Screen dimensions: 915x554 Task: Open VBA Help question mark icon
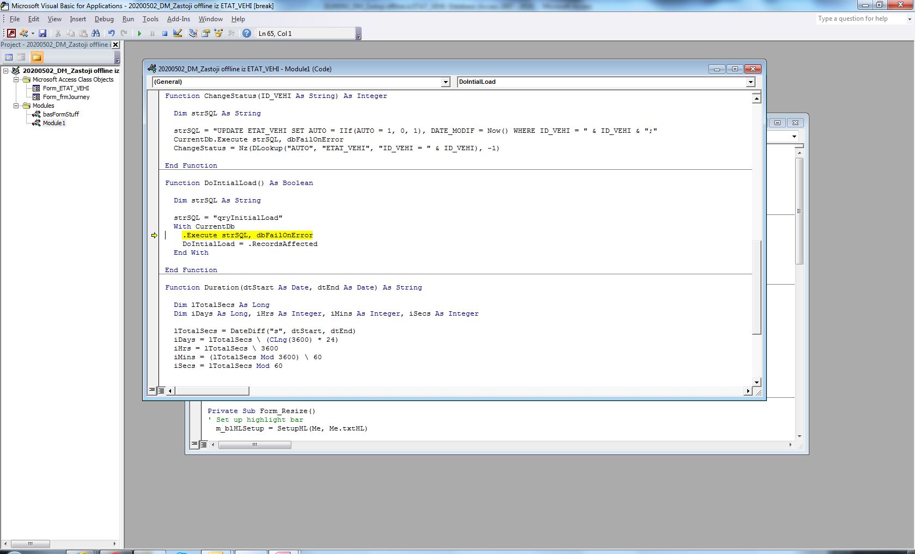247,33
